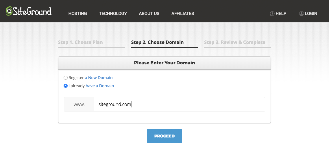Image resolution: width=329 pixels, height=149 pixels.
Task: Click the LOGIN text link
Action: coord(311,14)
